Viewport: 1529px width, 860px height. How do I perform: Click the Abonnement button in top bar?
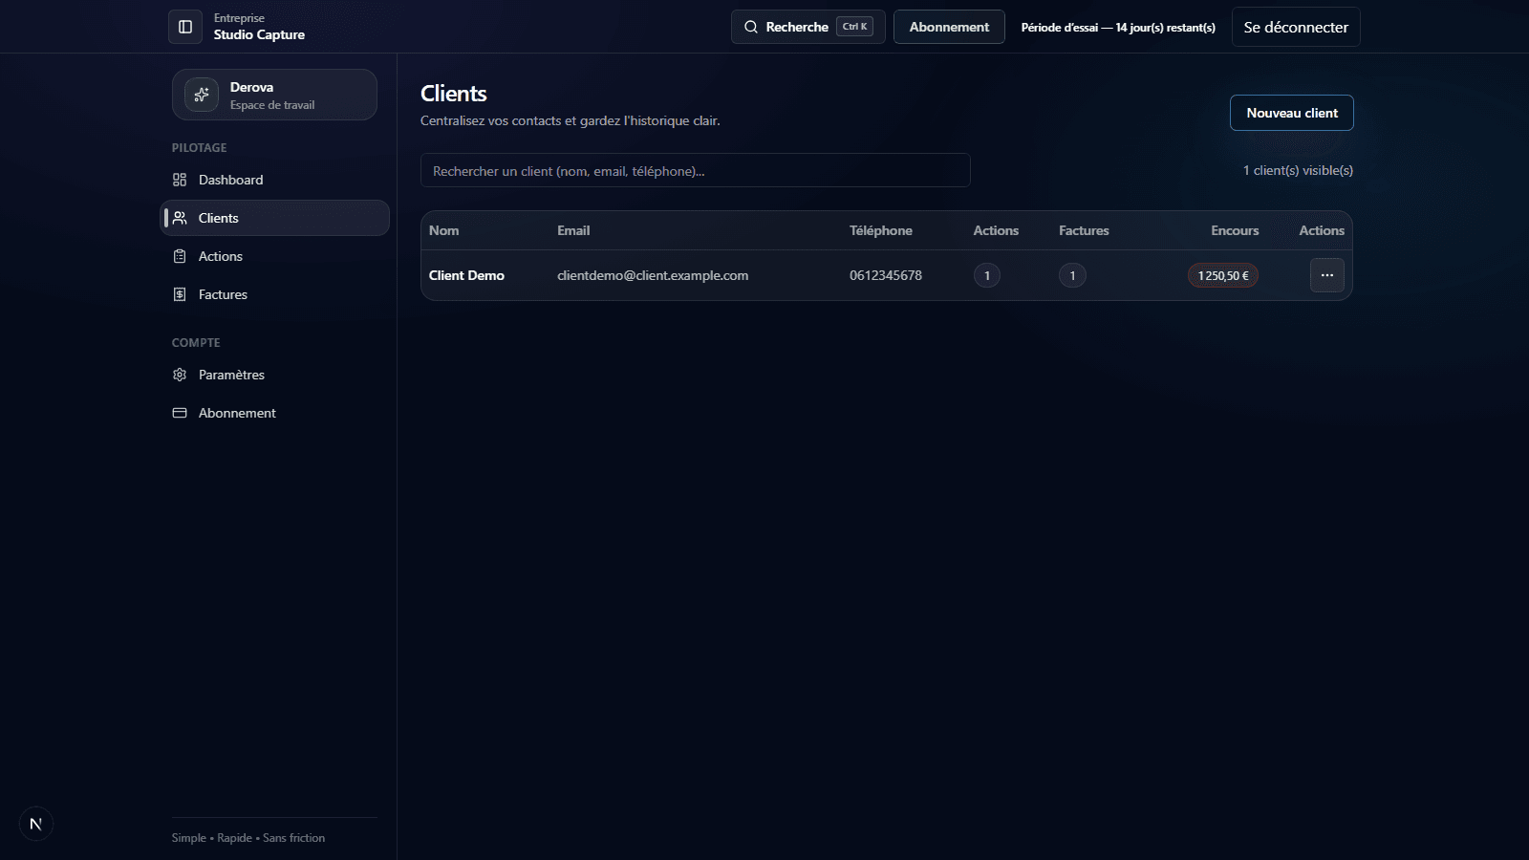(x=949, y=27)
